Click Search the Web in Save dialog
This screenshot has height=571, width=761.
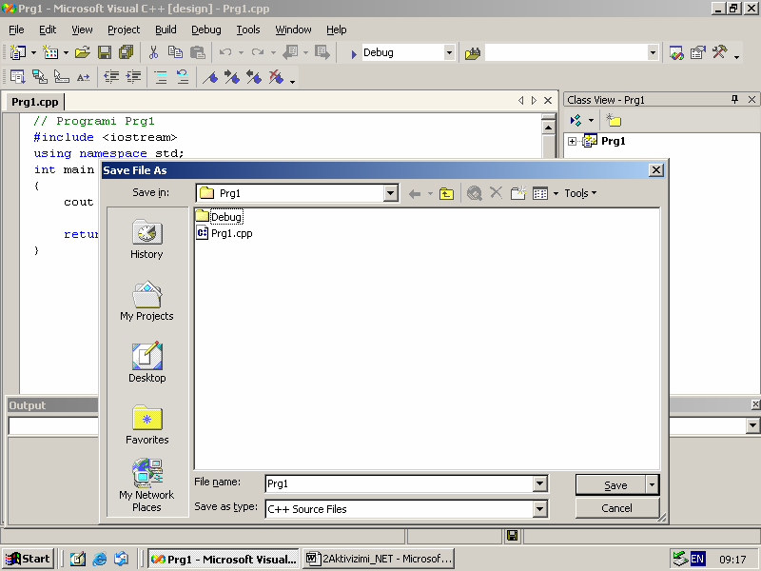click(x=474, y=193)
